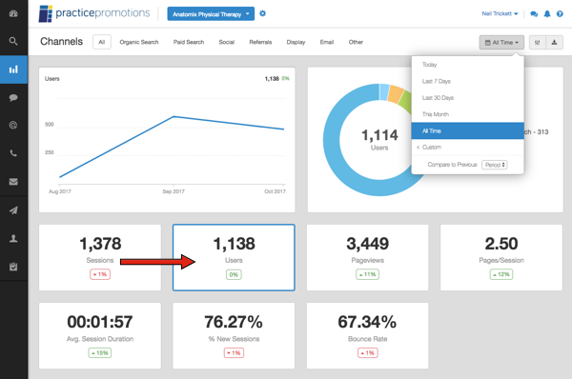
Task: Click the settings gear beside practice selector
Action: pyautogui.click(x=263, y=14)
